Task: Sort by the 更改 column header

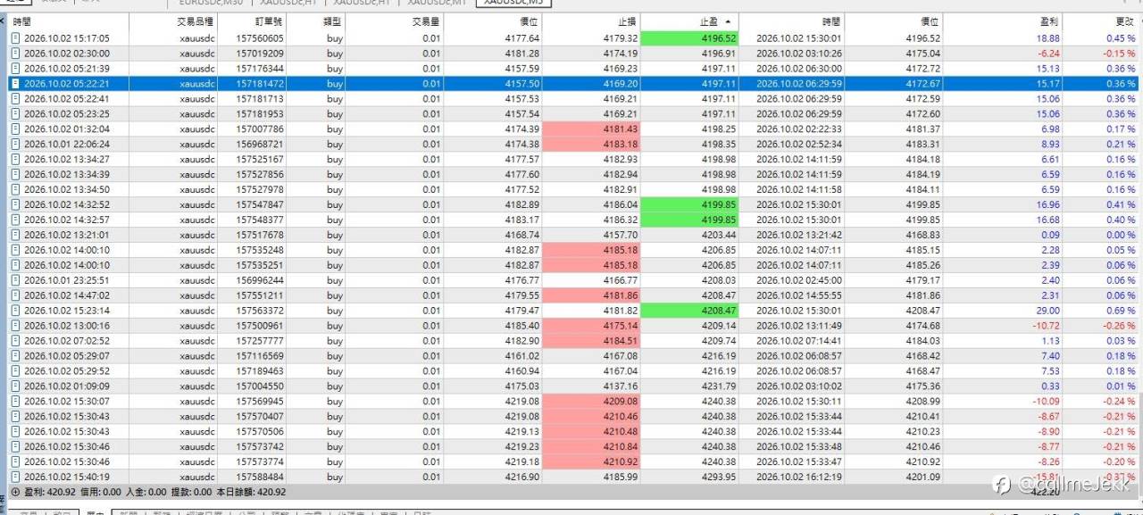Action: click(1101, 21)
